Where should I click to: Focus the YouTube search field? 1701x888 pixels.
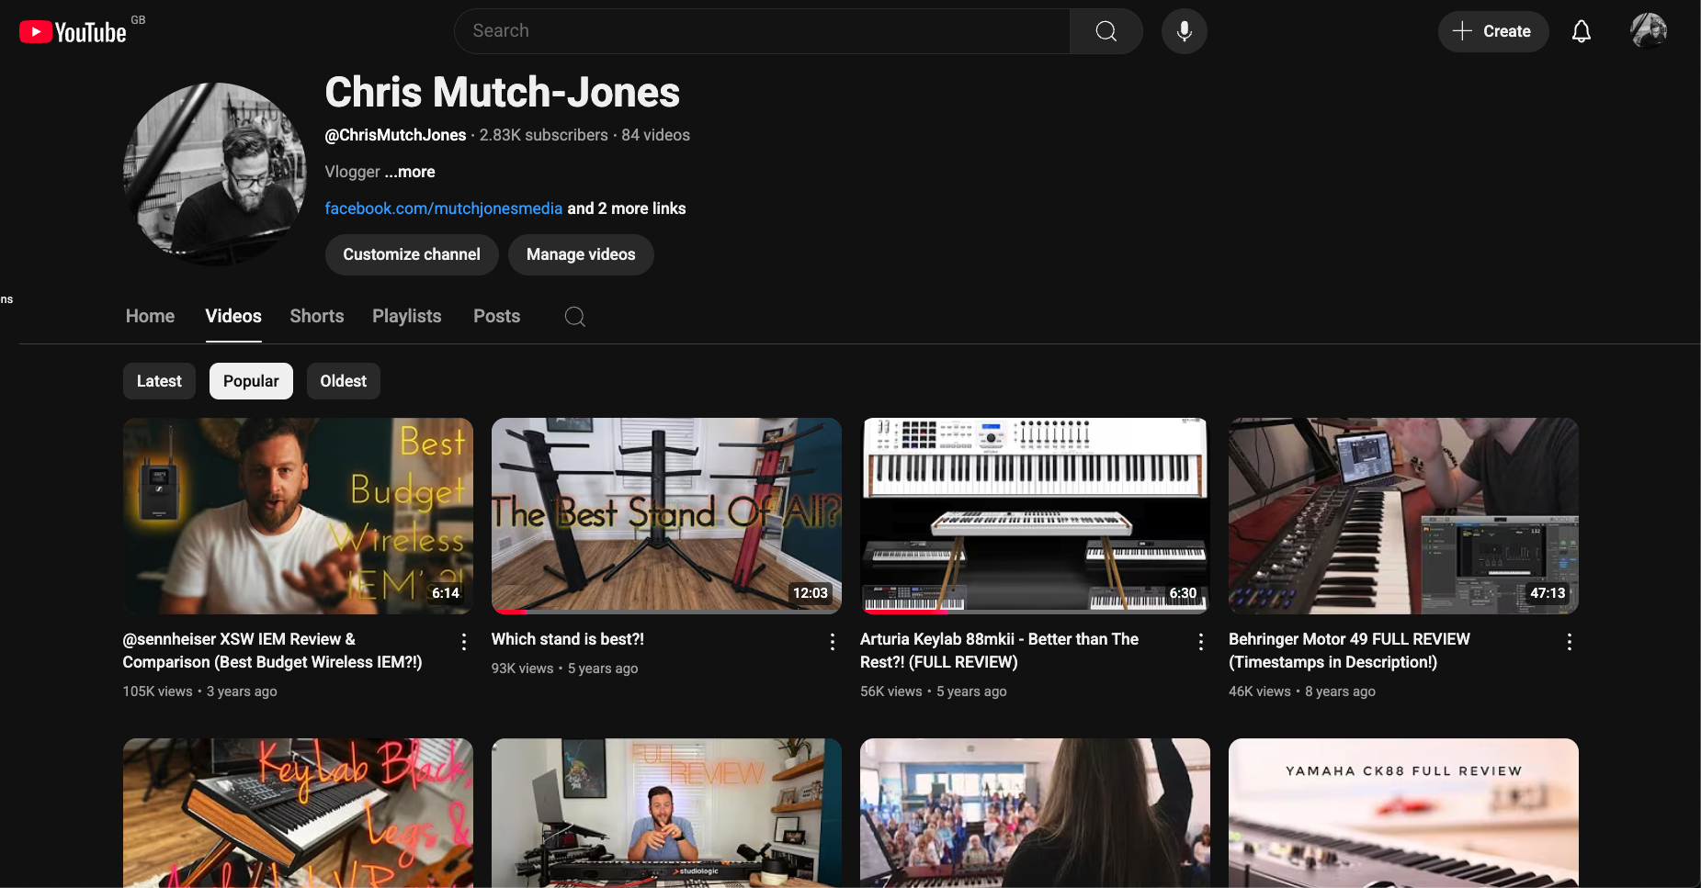click(x=762, y=31)
